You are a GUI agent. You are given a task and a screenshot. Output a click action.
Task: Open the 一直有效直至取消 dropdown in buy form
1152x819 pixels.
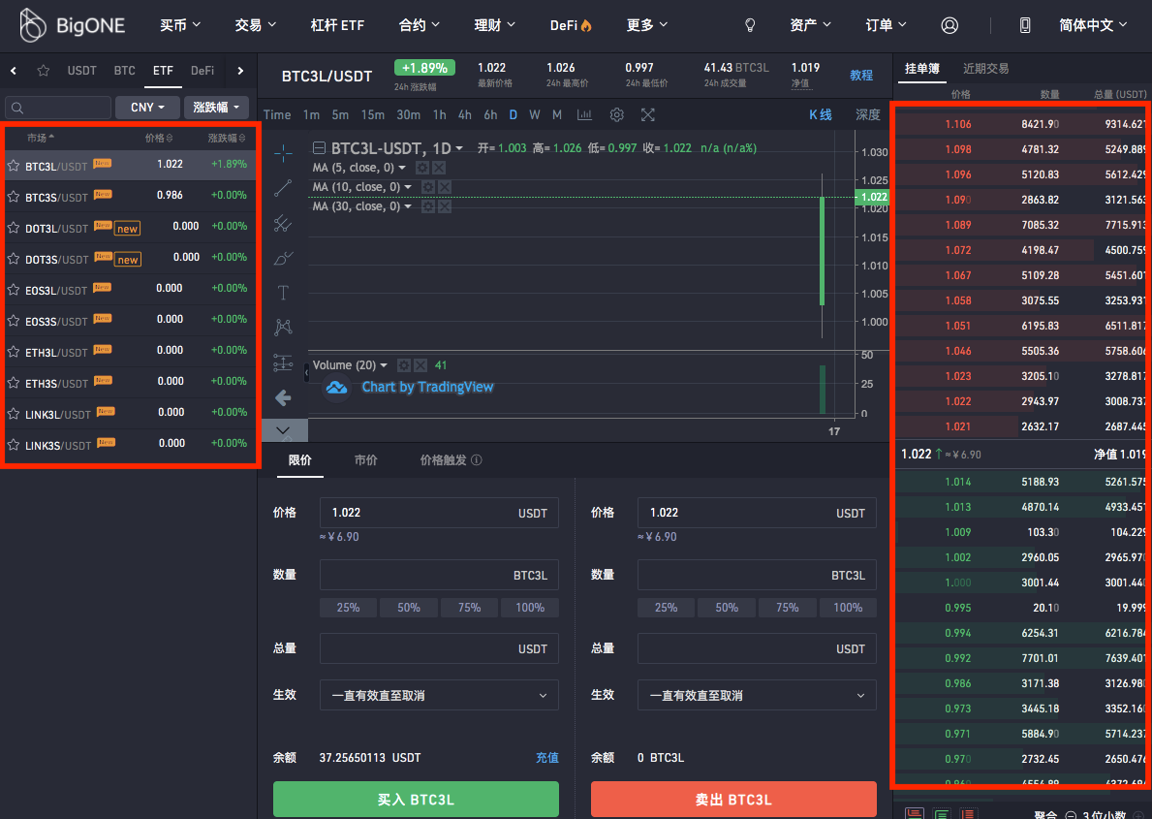click(439, 695)
